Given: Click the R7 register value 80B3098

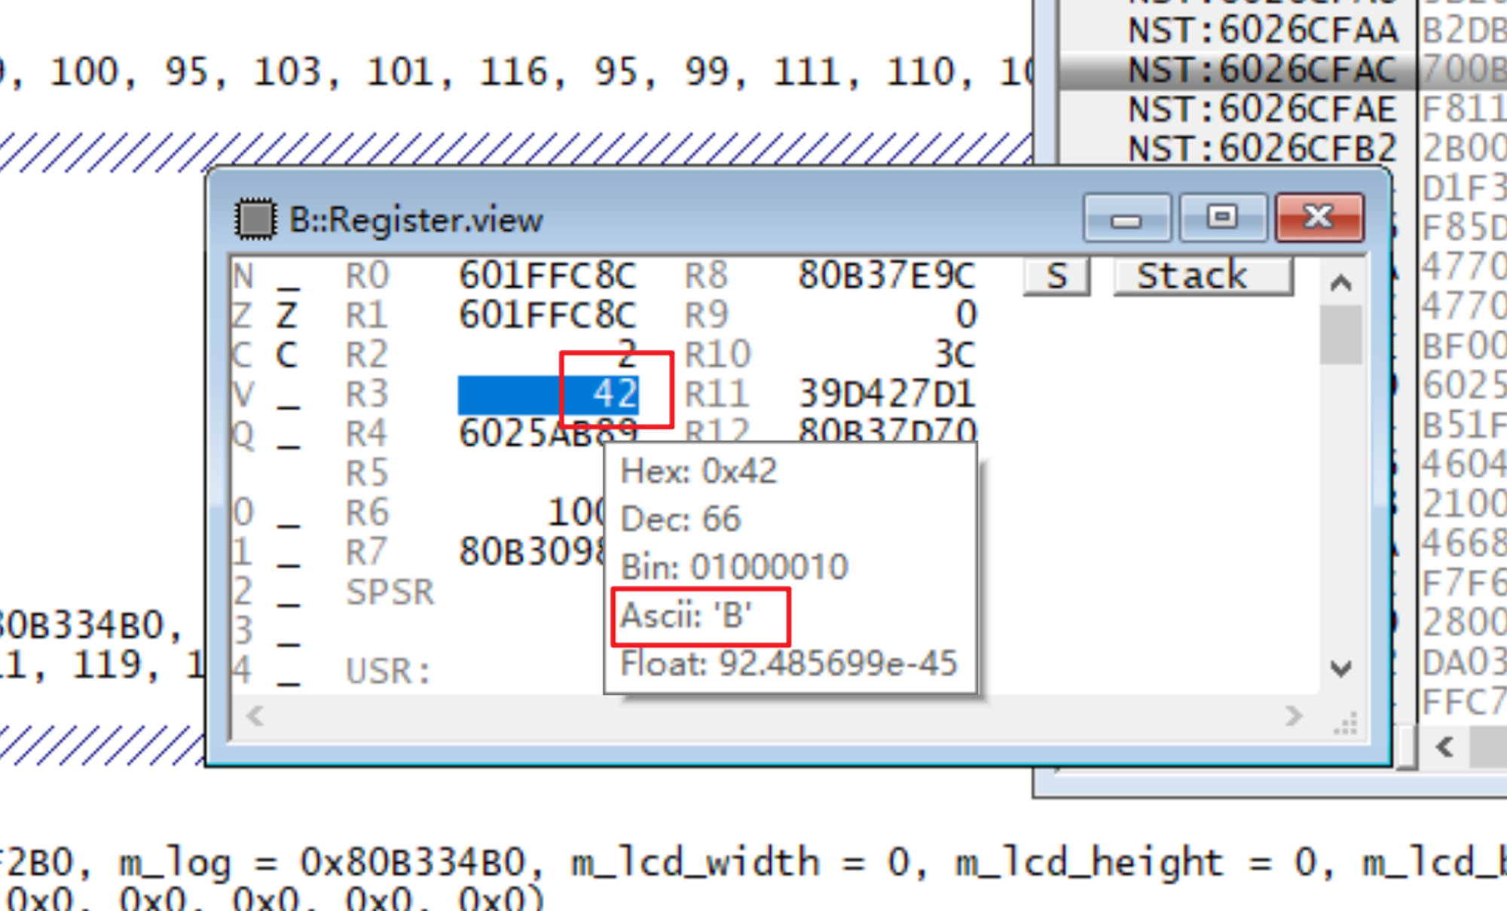Looking at the screenshot, I should [x=531, y=552].
